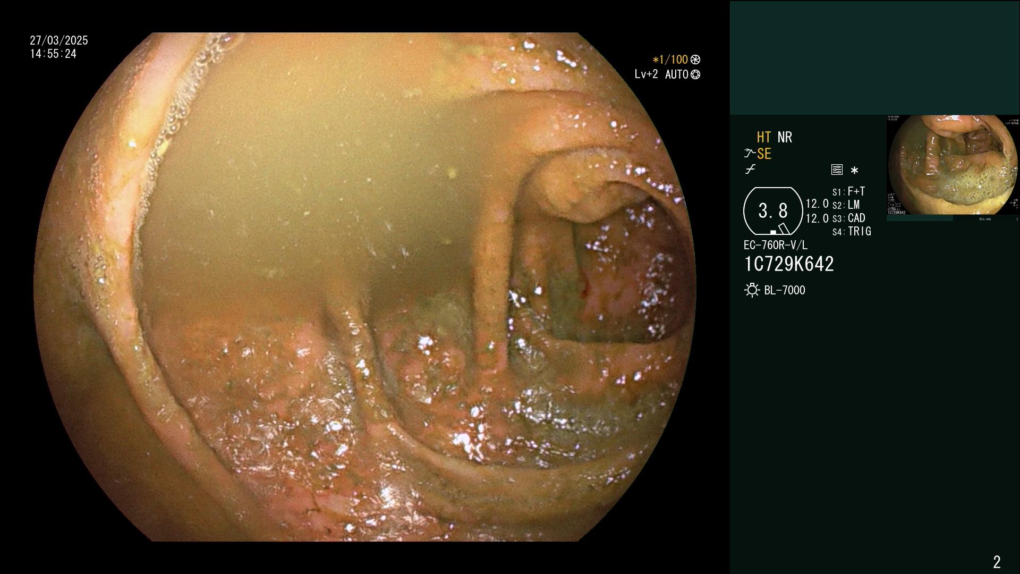Click the Lv+2 brightness level text
This screenshot has height=574, width=1020.
pos(646,74)
